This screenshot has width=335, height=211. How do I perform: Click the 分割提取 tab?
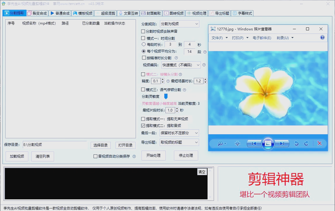tap(14, 13)
